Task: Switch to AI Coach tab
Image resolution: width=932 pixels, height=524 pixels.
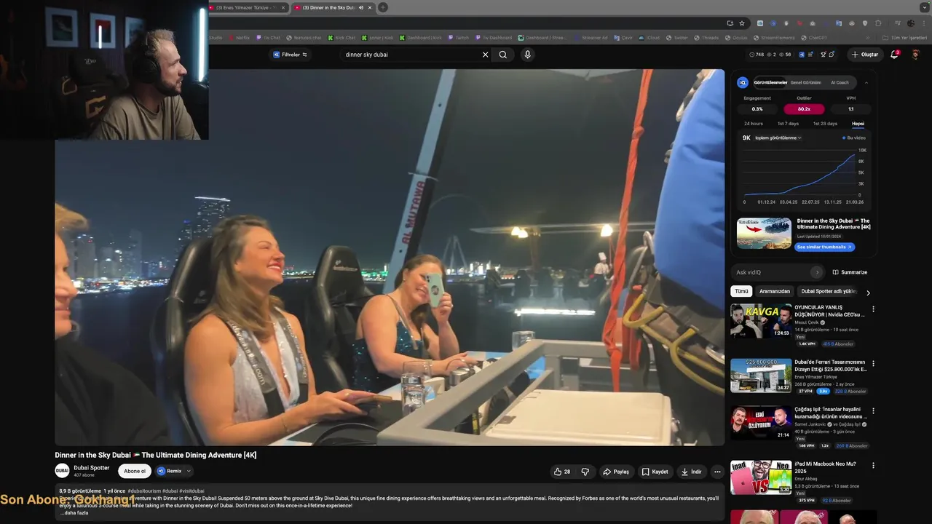Action: [840, 82]
